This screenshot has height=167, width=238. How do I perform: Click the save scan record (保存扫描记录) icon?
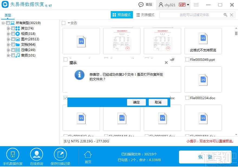pyautogui.click(x=60, y=155)
